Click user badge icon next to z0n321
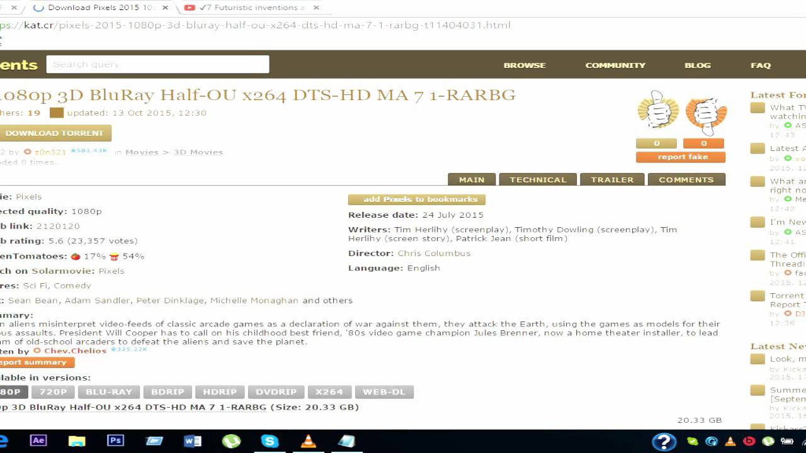The height and width of the screenshot is (453, 806). click(x=27, y=152)
